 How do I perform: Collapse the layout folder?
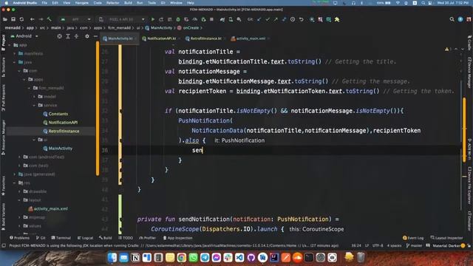tap(20, 200)
